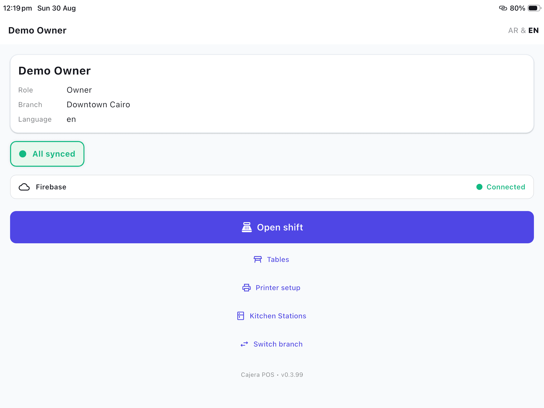Tap the link icon in the status bar

pos(503,8)
